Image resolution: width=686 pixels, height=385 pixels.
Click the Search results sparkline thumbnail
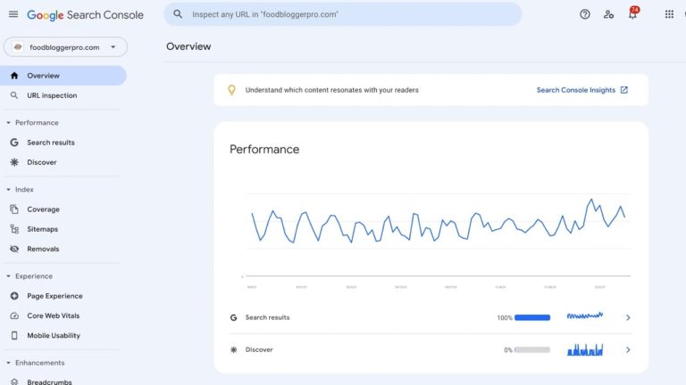coord(585,315)
